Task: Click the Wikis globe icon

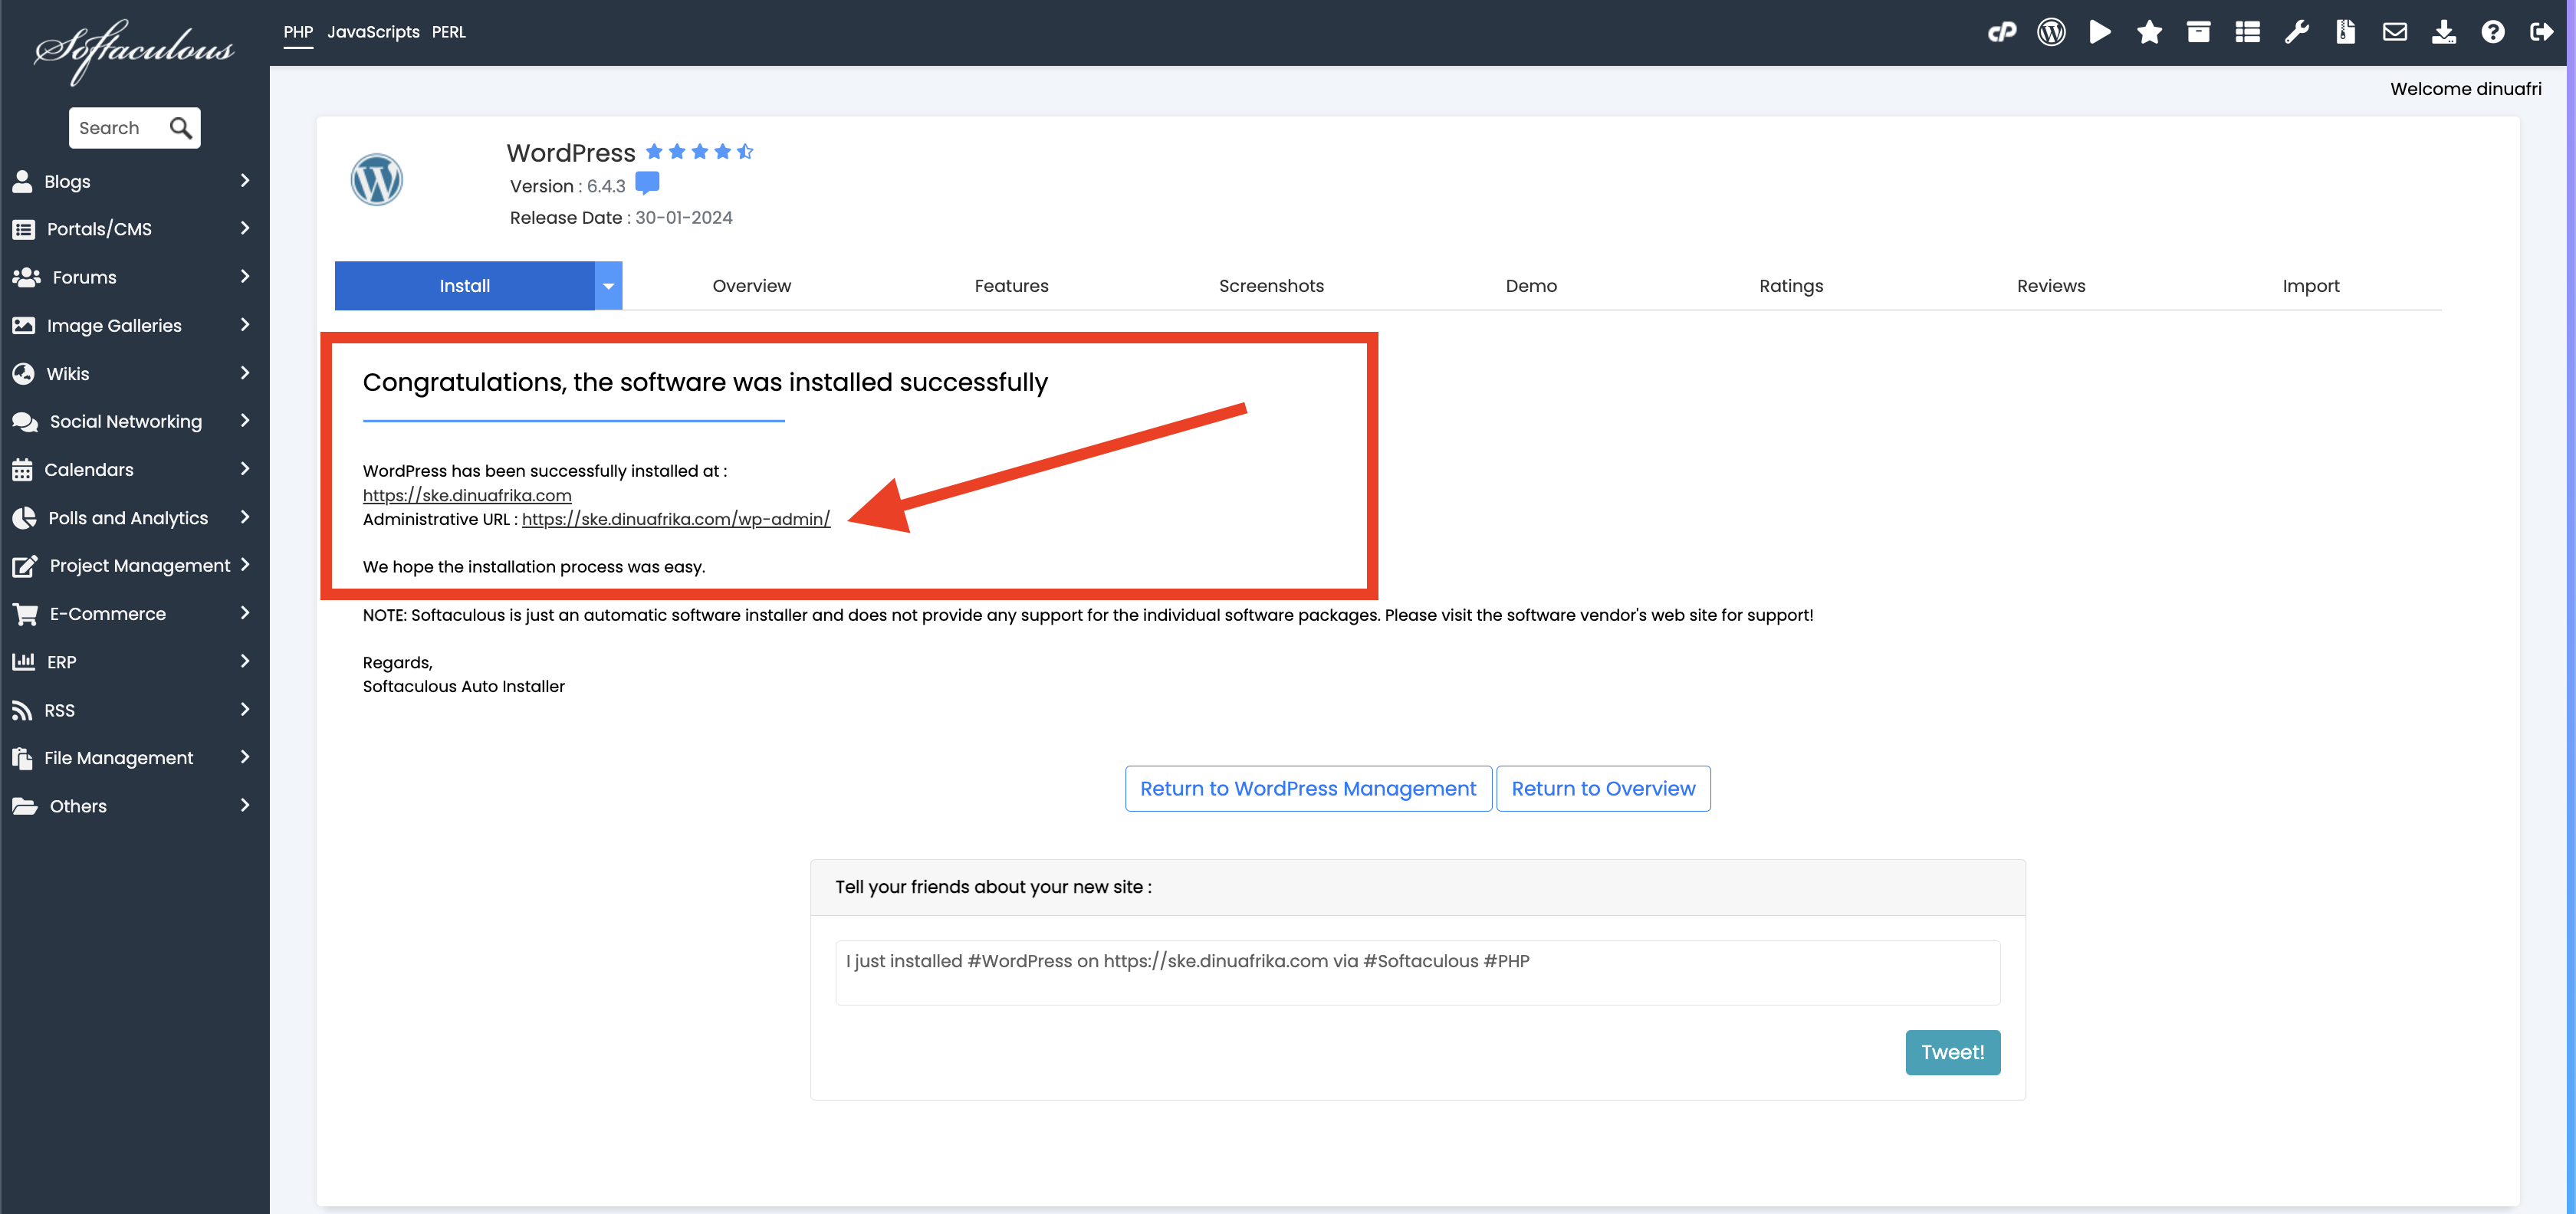Action: 24,373
